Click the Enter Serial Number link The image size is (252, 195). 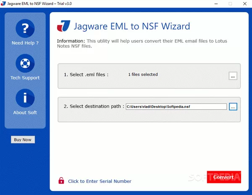(x=100, y=181)
